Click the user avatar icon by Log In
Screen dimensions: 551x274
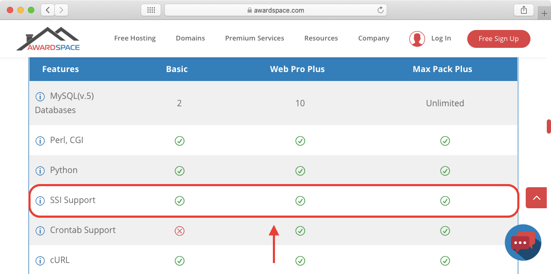pos(417,38)
